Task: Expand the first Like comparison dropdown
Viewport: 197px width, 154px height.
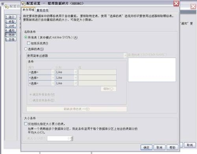Action: point(67,72)
